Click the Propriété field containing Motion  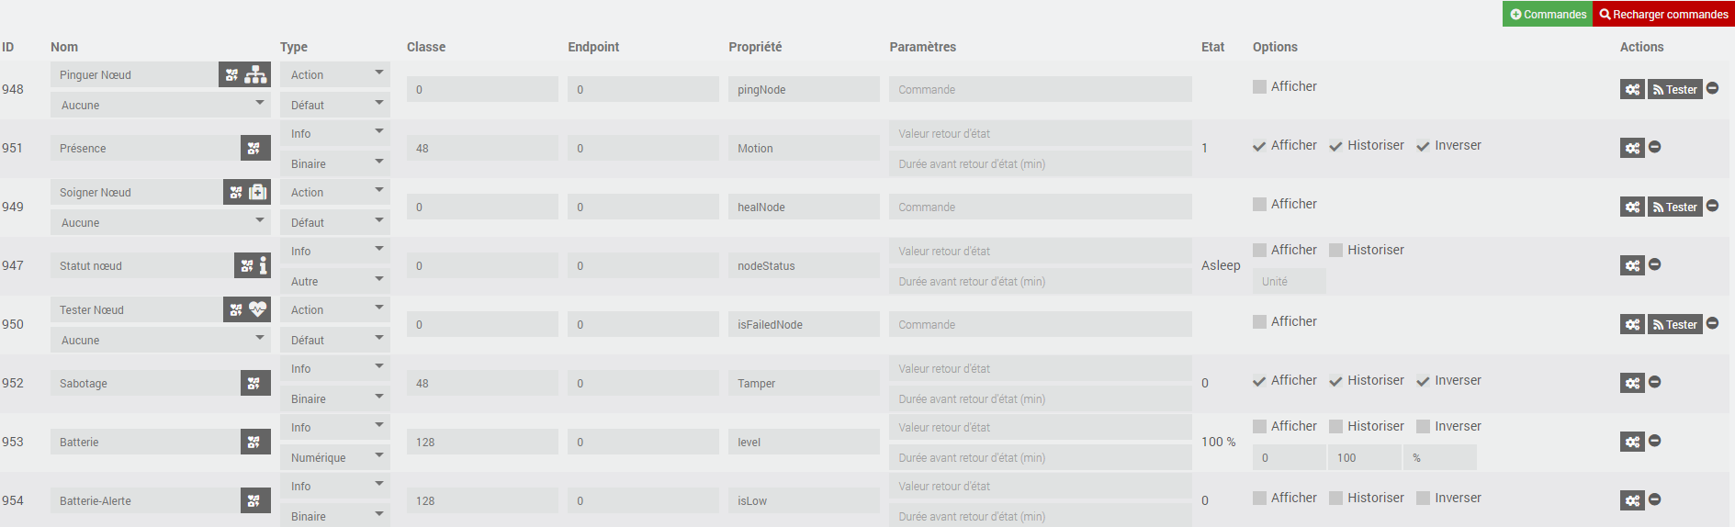(804, 148)
